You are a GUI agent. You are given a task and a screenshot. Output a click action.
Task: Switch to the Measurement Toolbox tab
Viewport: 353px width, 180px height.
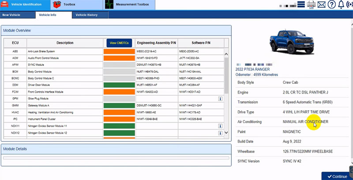coord(129,5)
